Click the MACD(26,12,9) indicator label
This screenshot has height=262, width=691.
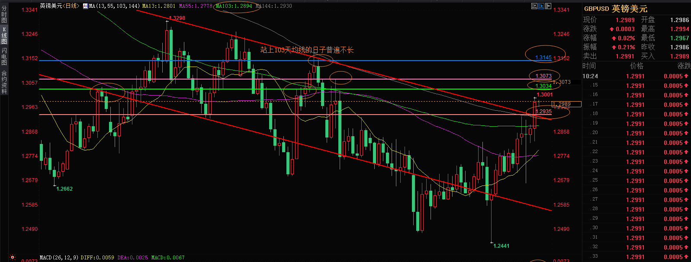tap(59, 258)
